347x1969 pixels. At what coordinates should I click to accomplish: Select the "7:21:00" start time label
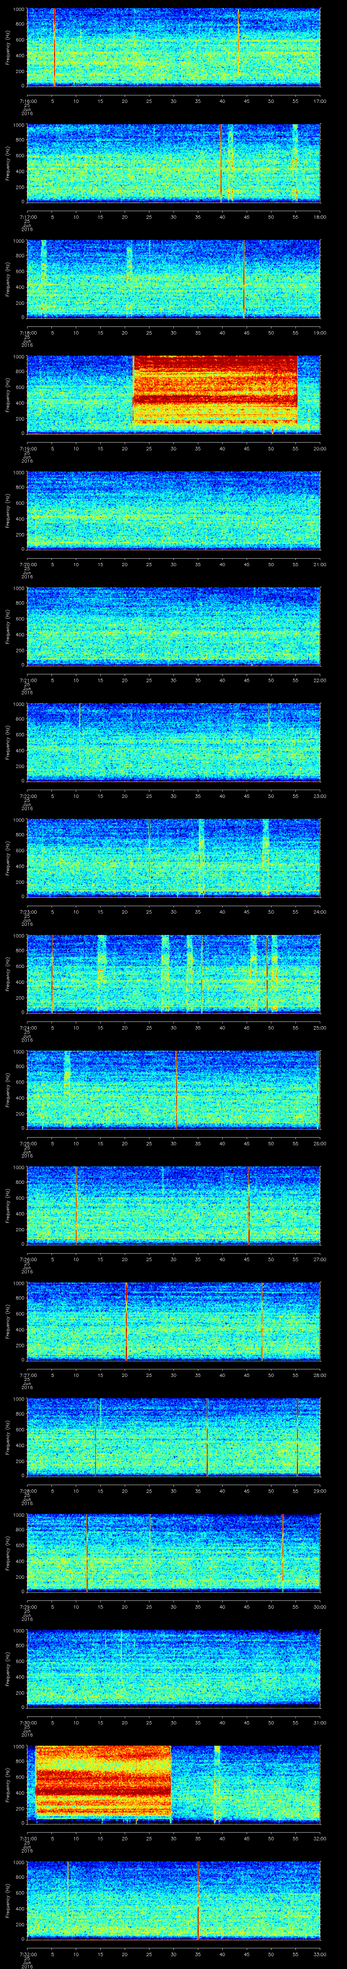click(x=28, y=680)
